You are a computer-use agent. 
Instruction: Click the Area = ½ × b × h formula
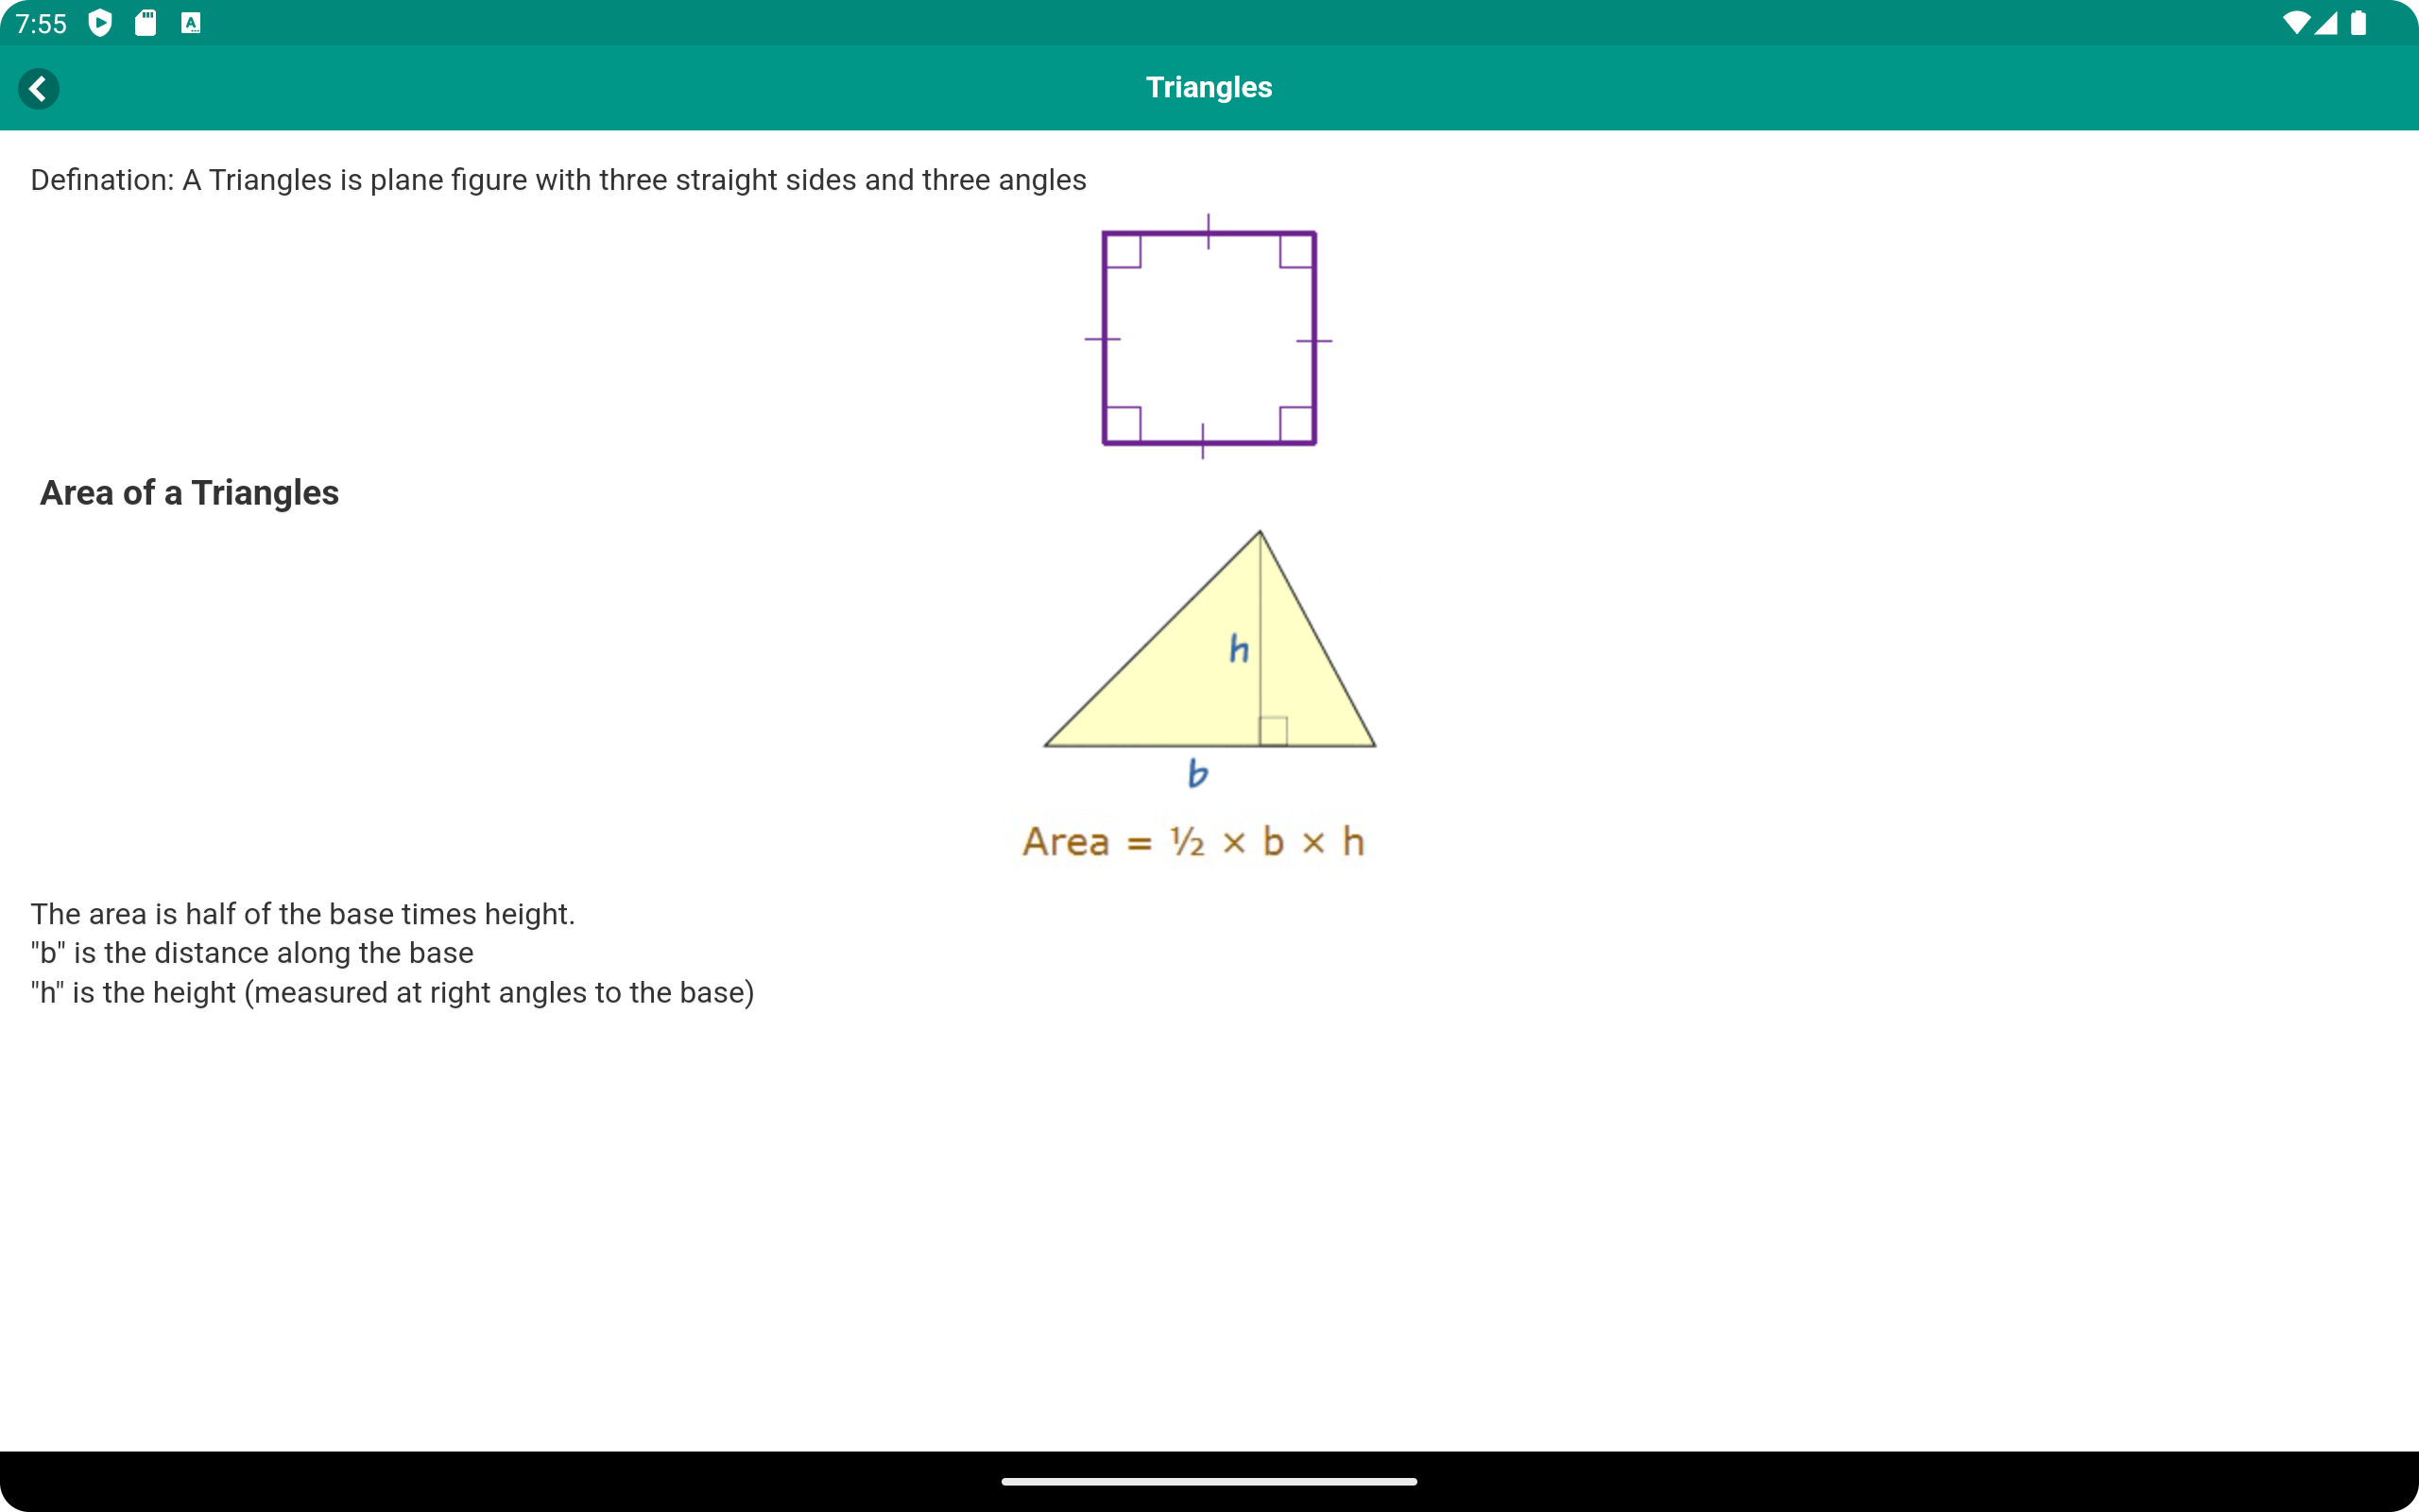[1193, 842]
